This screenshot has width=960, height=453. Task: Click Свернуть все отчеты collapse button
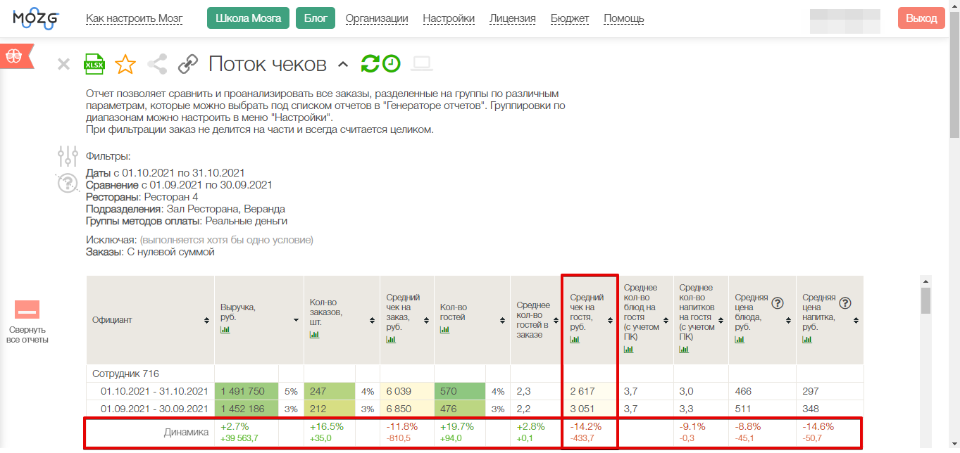pos(27,310)
